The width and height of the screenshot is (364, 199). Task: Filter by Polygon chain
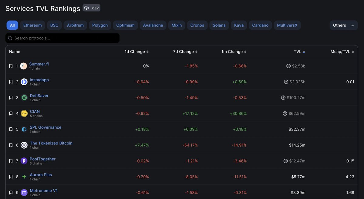tap(100, 25)
